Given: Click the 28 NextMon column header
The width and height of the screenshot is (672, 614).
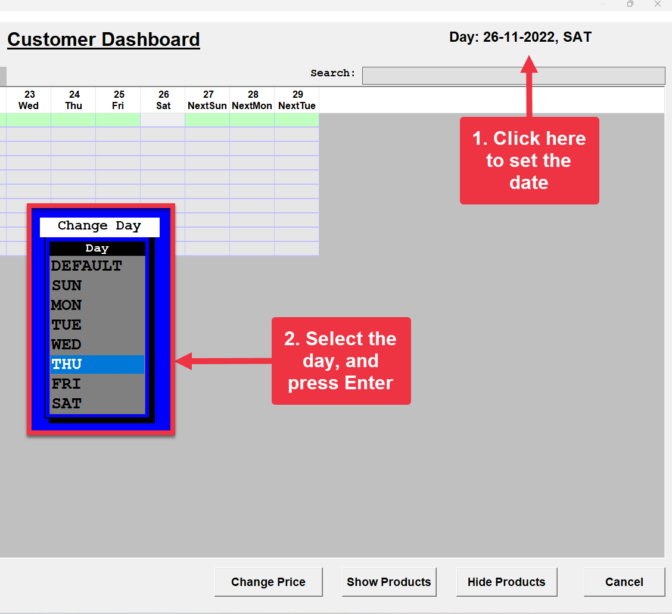Looking at the screenshot, I should 252,100.
